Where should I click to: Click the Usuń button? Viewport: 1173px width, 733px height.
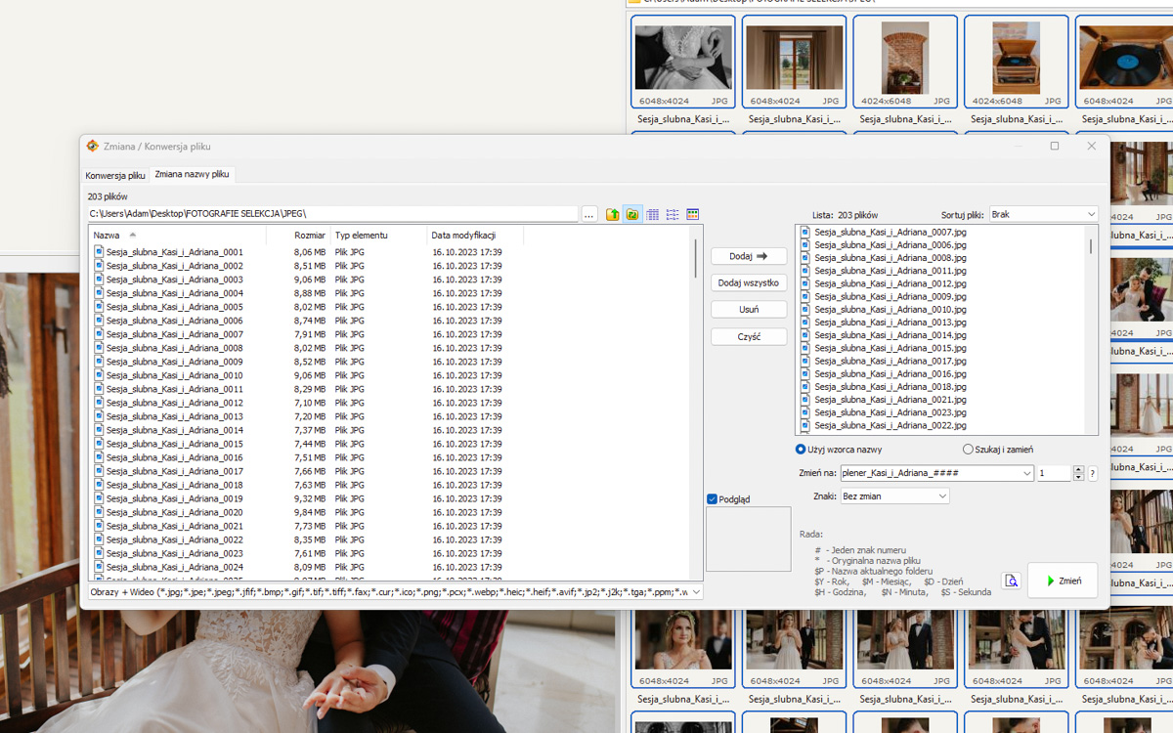pos(749,309)
